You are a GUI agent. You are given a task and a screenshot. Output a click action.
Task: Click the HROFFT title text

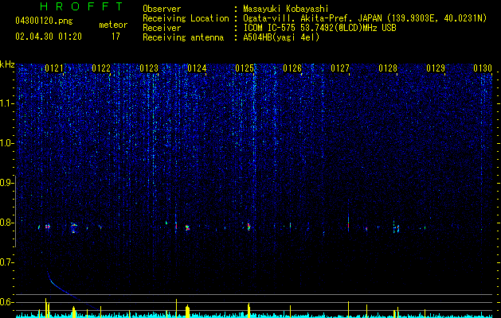(82, 6)
